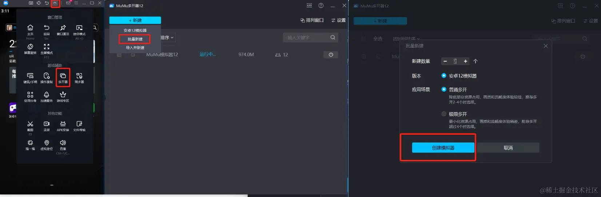Image resolution: width=601 pixels, height=197 pixels.
Task: Take a screenshot with 截图 scissors icon
Action: [x=30, y=124]
